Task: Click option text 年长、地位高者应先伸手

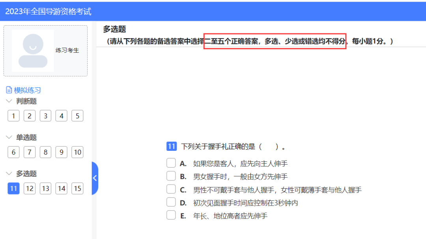Action: [230, 216]
